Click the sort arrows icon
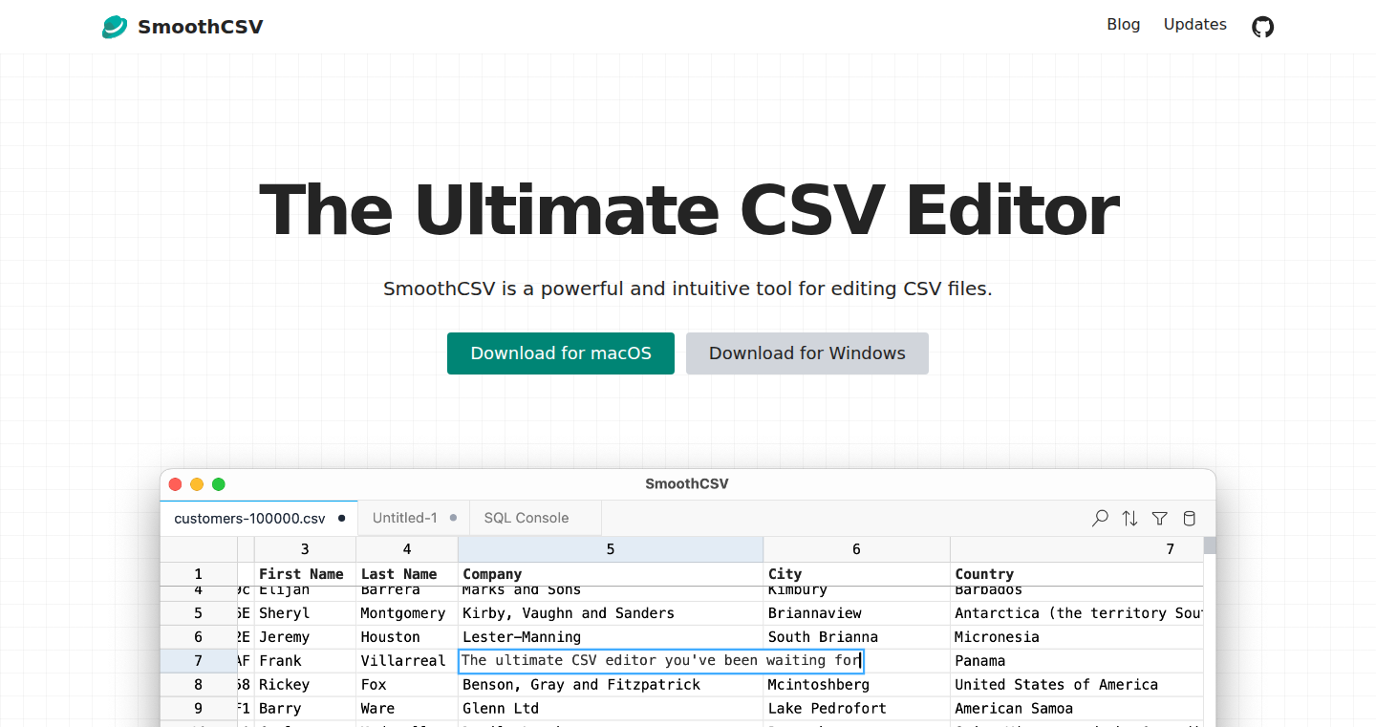 coord(1129,518)
